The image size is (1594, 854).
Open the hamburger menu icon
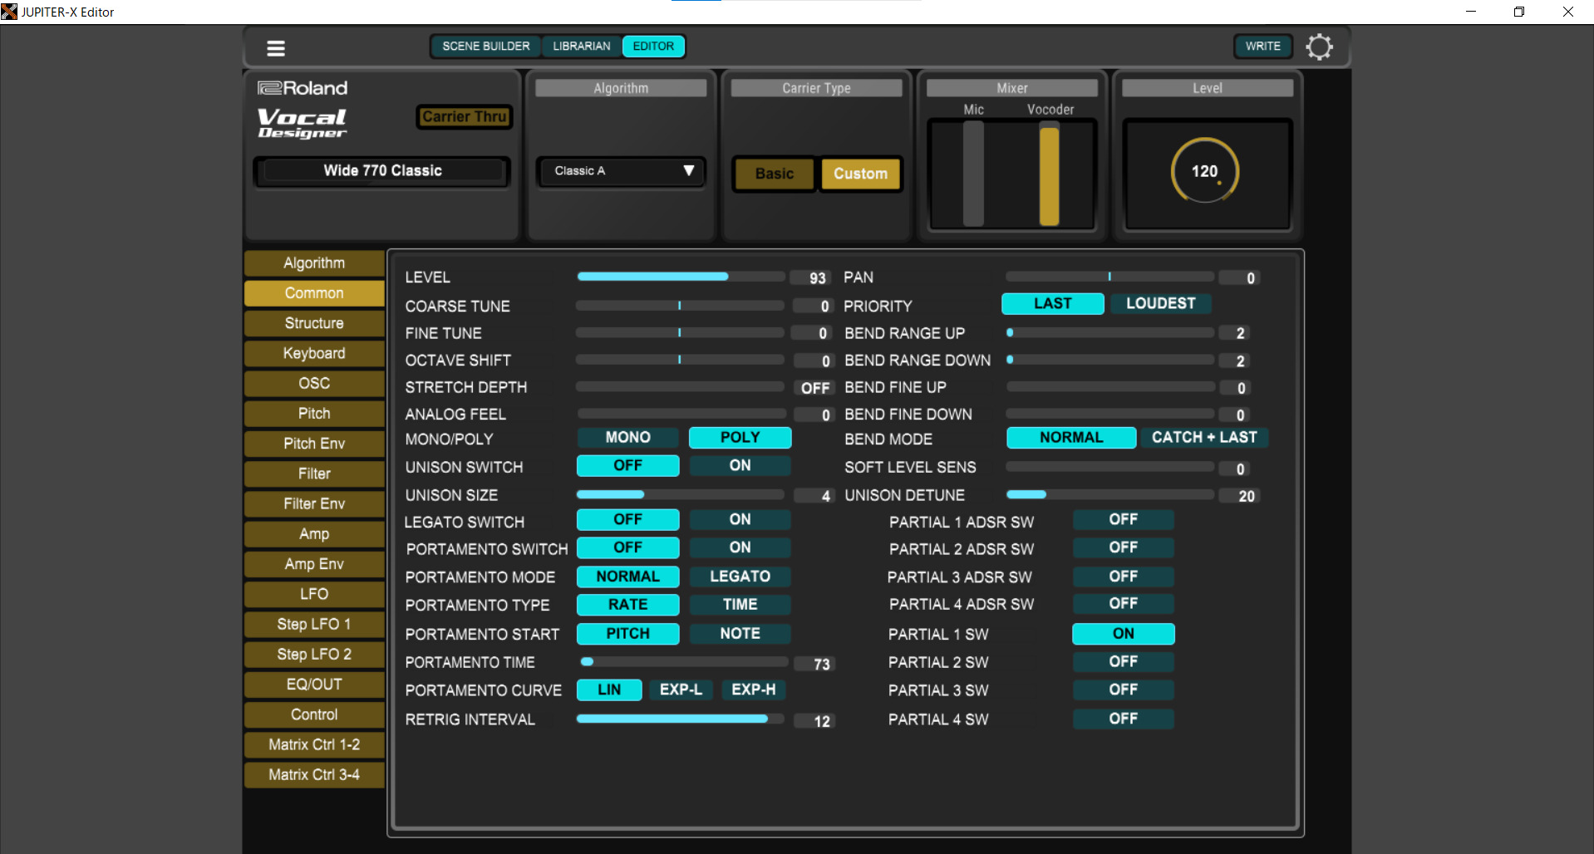coord(276,48)
